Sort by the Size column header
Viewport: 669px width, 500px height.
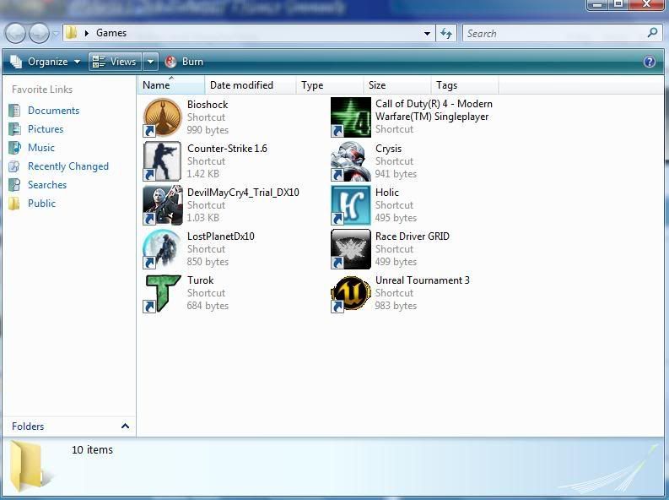click(377, 85)
